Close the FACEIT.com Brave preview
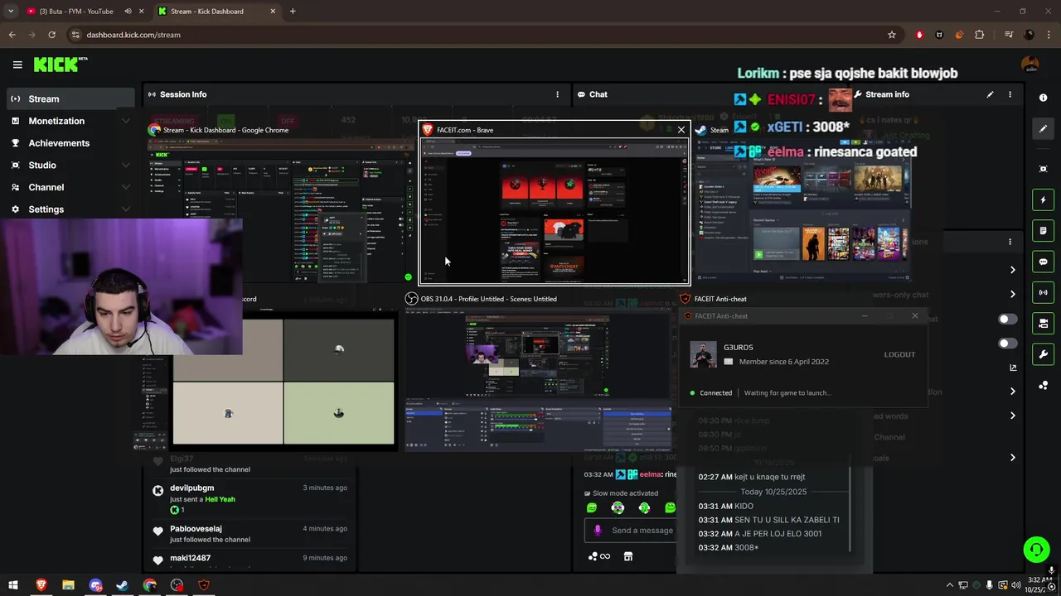Image resolution: width=1061 pixels, height=596 pixels. 681,130
